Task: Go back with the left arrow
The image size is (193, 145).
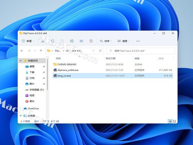Action: 22,51
